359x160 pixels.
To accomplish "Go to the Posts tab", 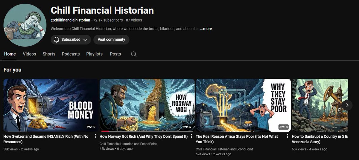I will click(115, 54).
